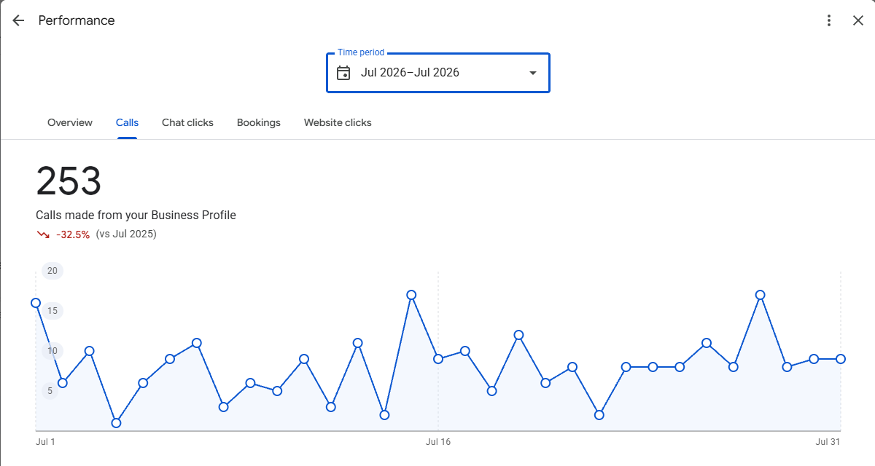Click the red downward trend icon
The height and width of the screenshot is (466, 875).
tap(43, 234)
